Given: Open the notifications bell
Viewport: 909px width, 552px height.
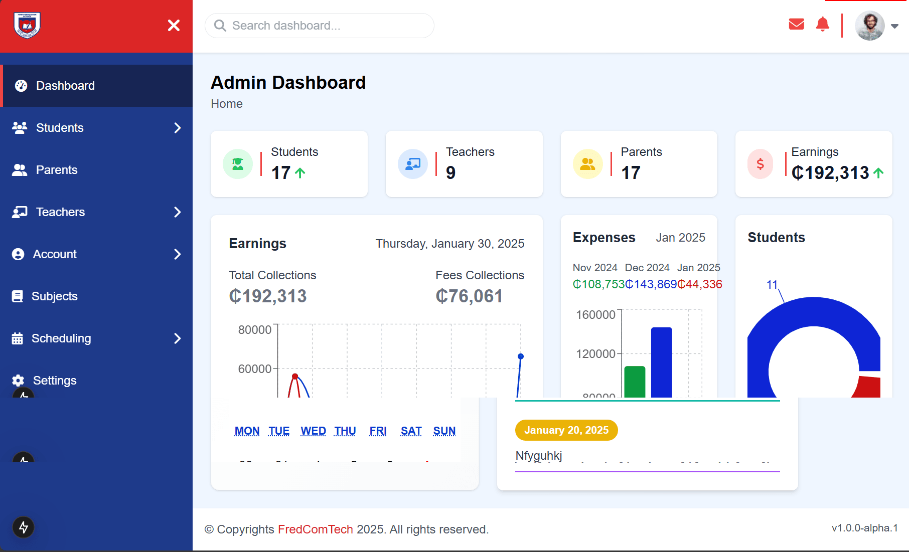Looking at the screenshot, I should coord(823,24).
